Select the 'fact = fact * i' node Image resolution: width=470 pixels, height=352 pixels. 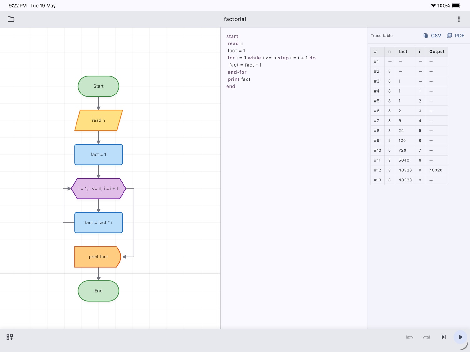point(98,223)
